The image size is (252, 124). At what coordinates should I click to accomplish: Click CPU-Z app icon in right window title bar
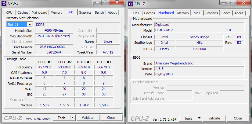pos(131,4)
